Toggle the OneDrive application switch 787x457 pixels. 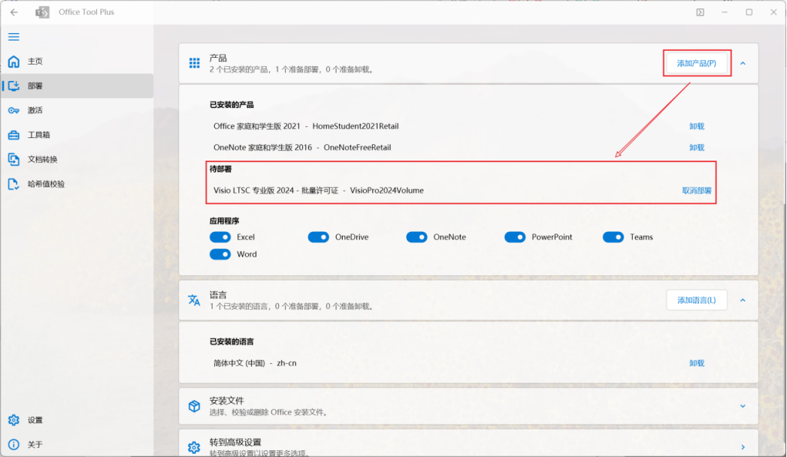(x=318, y=237)
